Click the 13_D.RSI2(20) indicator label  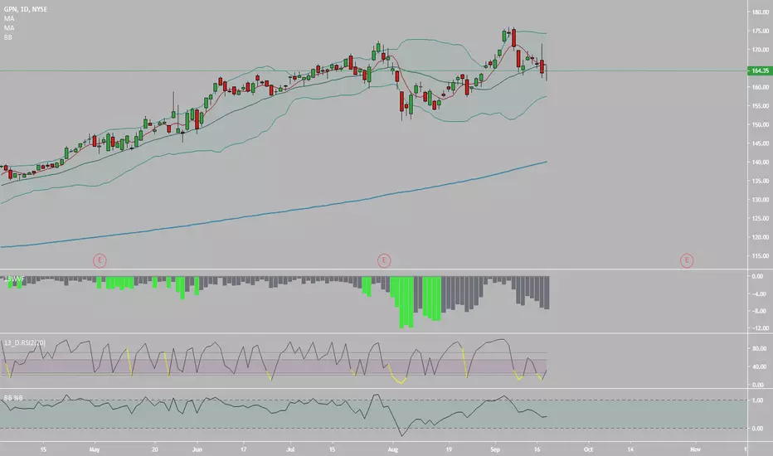(x=25, y=342)
